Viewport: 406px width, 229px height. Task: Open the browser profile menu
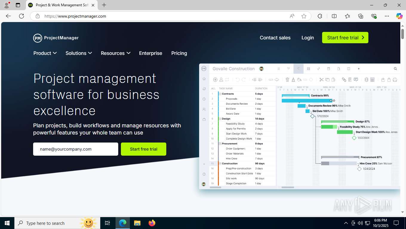7,5
